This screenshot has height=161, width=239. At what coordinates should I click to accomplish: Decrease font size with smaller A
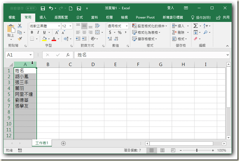coord(63,33)
